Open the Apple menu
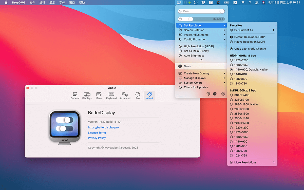 pyautogui.click(x=6, y=3)
